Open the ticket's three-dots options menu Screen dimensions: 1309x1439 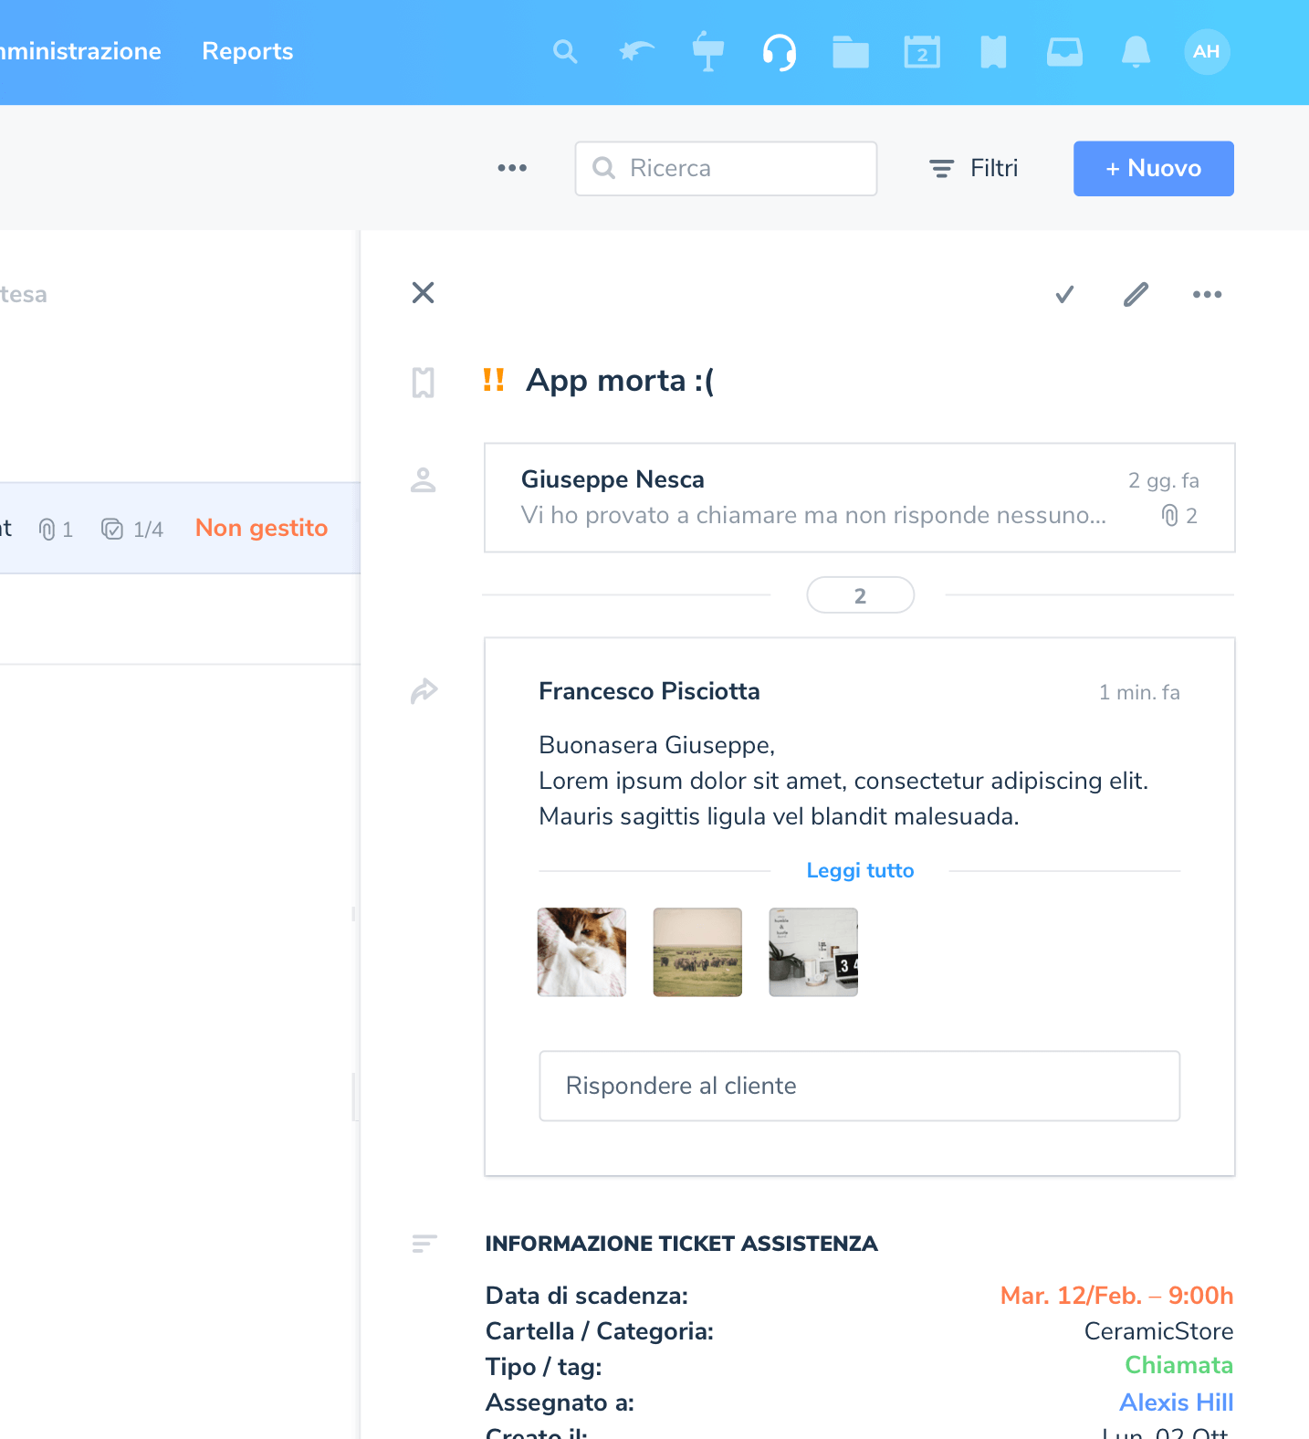[x=1207, y=294]
